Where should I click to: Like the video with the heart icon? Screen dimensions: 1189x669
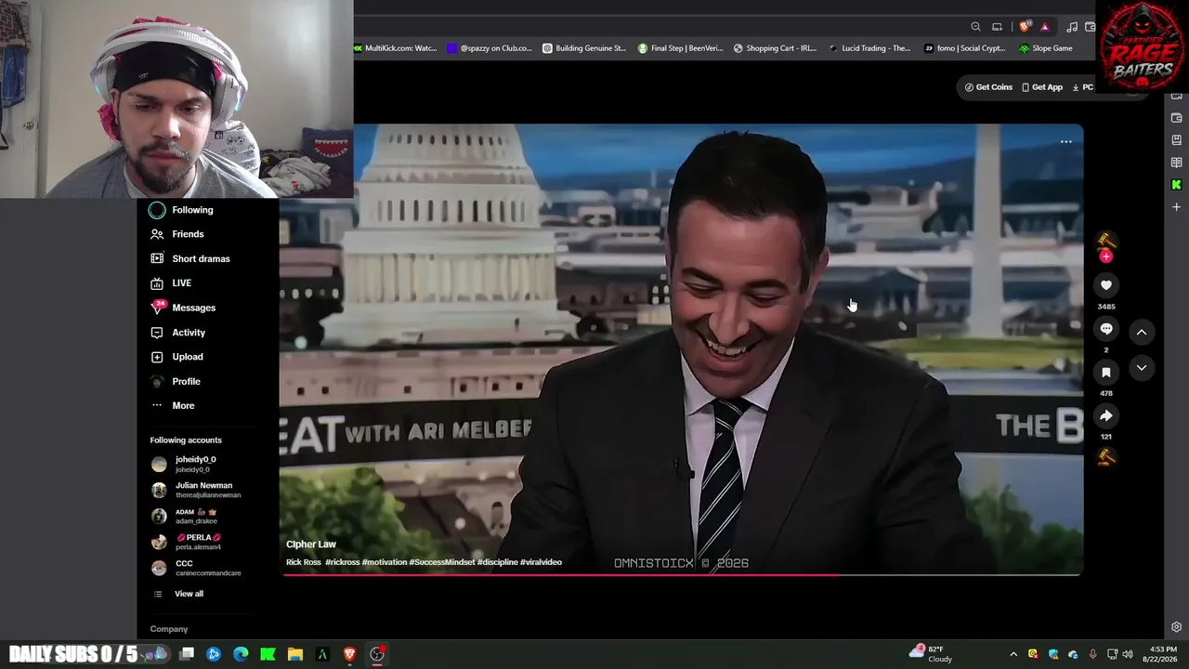[1105, 285]
